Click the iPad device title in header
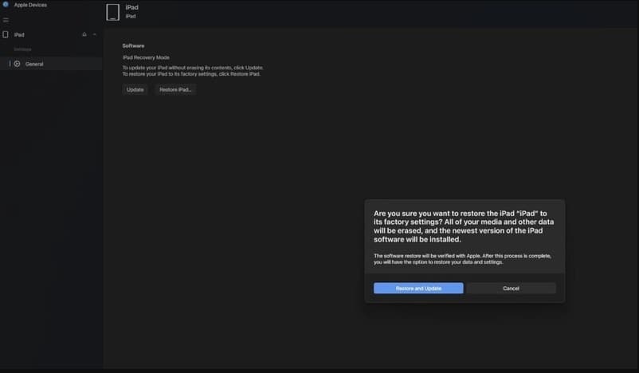639x373 pixels. click(x=131, y=7)
